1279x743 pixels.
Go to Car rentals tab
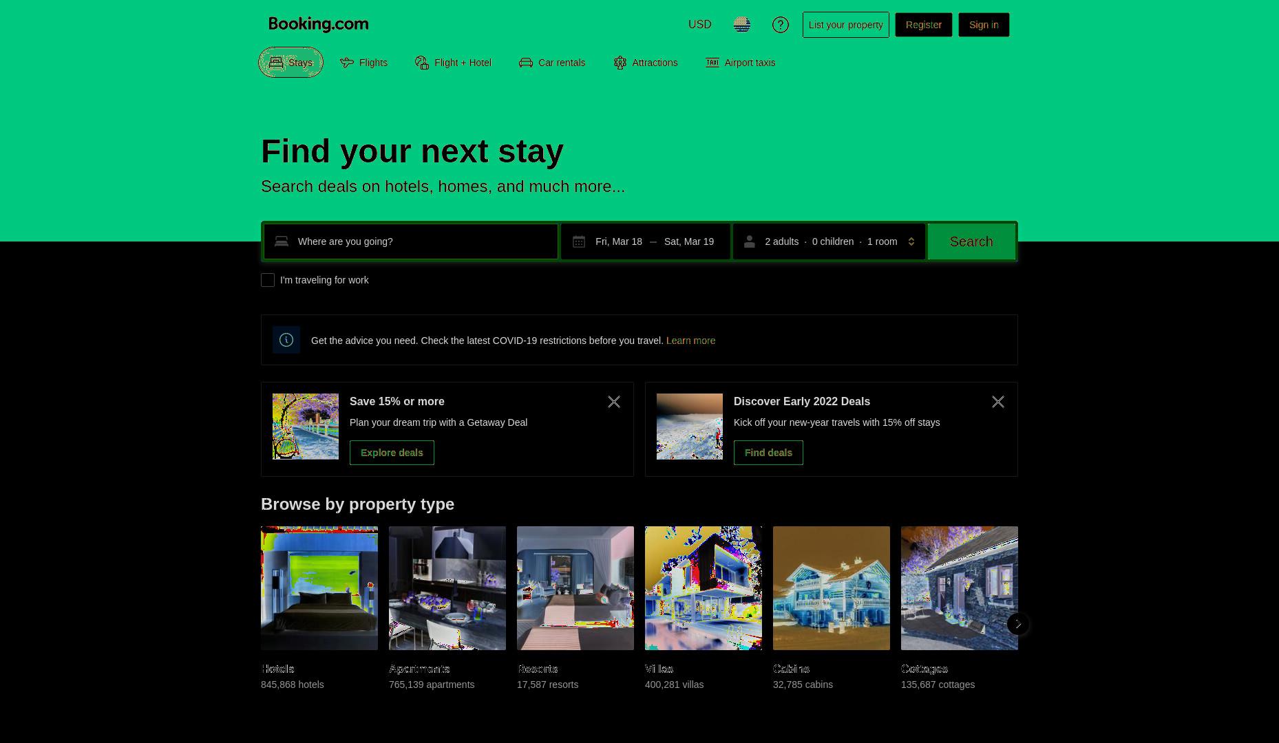(552, 63)
